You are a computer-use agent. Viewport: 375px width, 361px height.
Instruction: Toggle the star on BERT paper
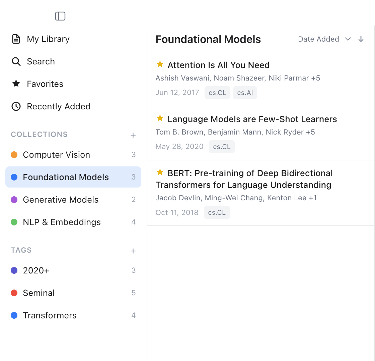click(x=160, y=172)
